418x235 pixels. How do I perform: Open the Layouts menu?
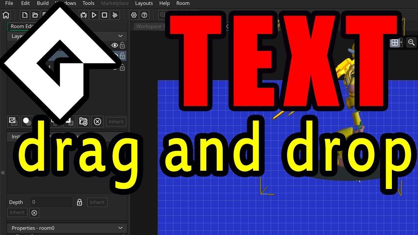pyautogui.click(x=144, y=3)
